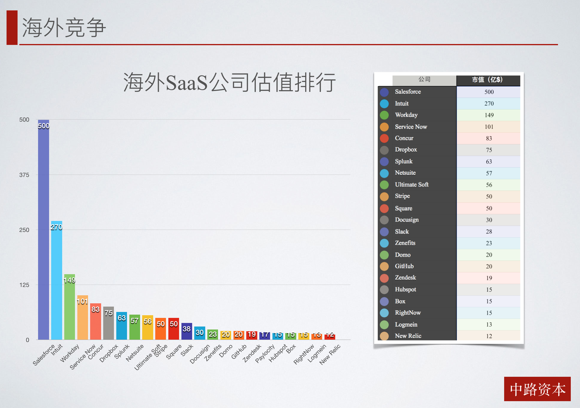580x408 pixels.
Task: Select the orange bar labeled 101
Action: pos(82,317)
